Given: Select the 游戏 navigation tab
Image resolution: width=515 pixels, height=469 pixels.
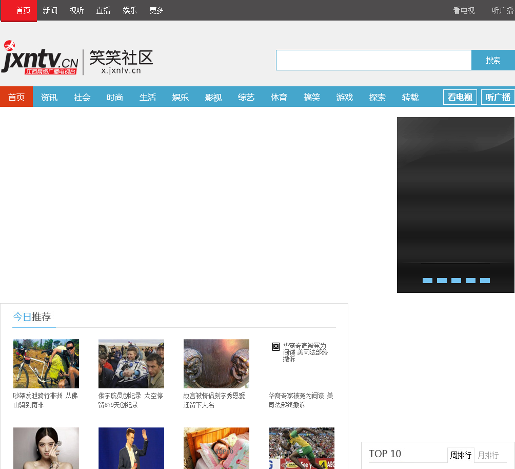Looking at the screenshot, I should pos(345,97).
